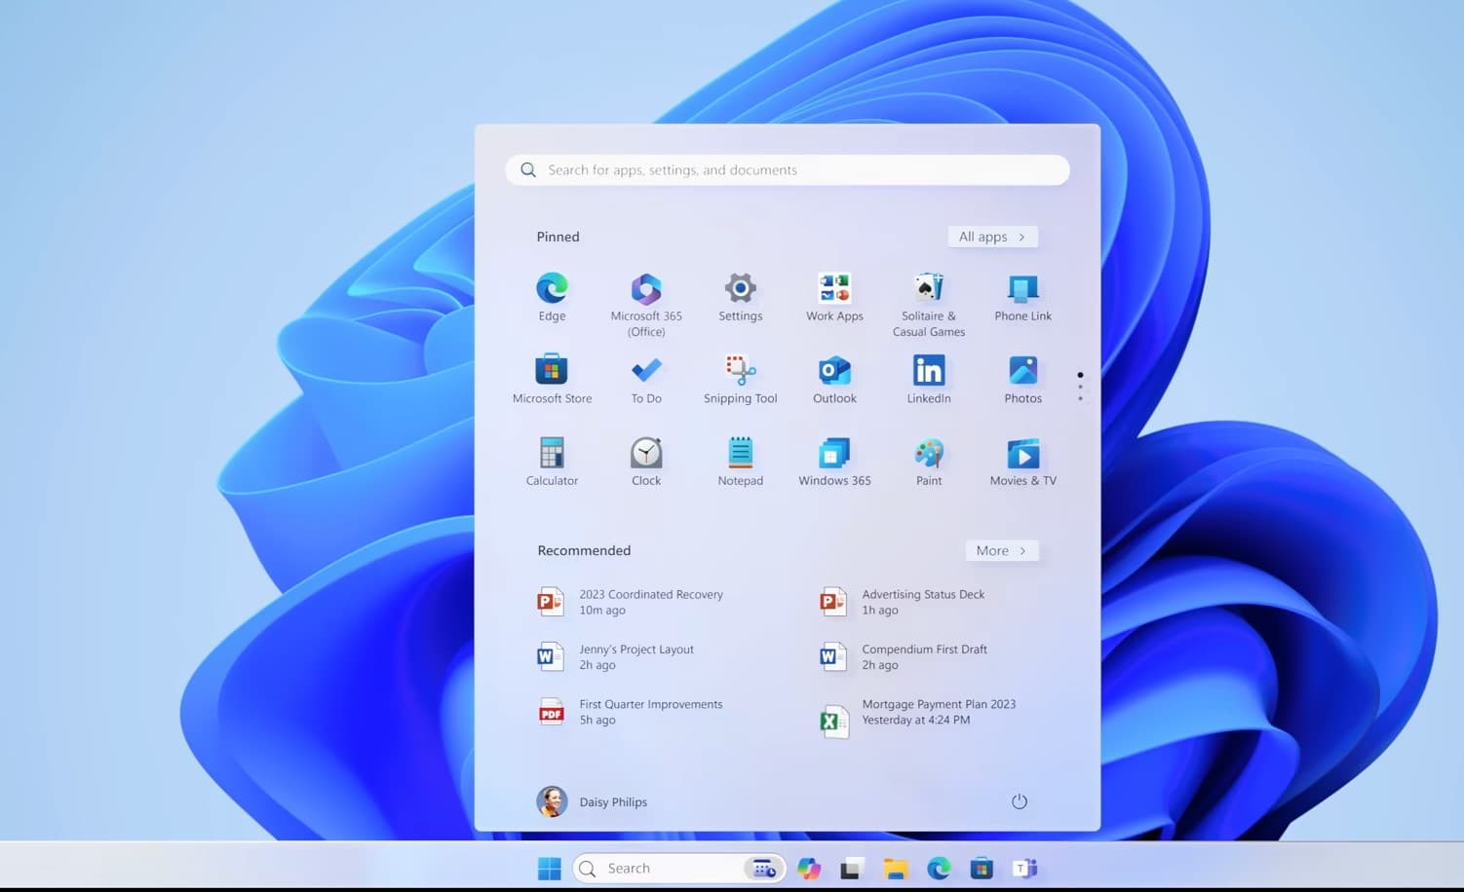Image resolution: width=1464 pixels, height=892 pixels.
Task: Open Compendium First Draft document
Action: [904, 657]
